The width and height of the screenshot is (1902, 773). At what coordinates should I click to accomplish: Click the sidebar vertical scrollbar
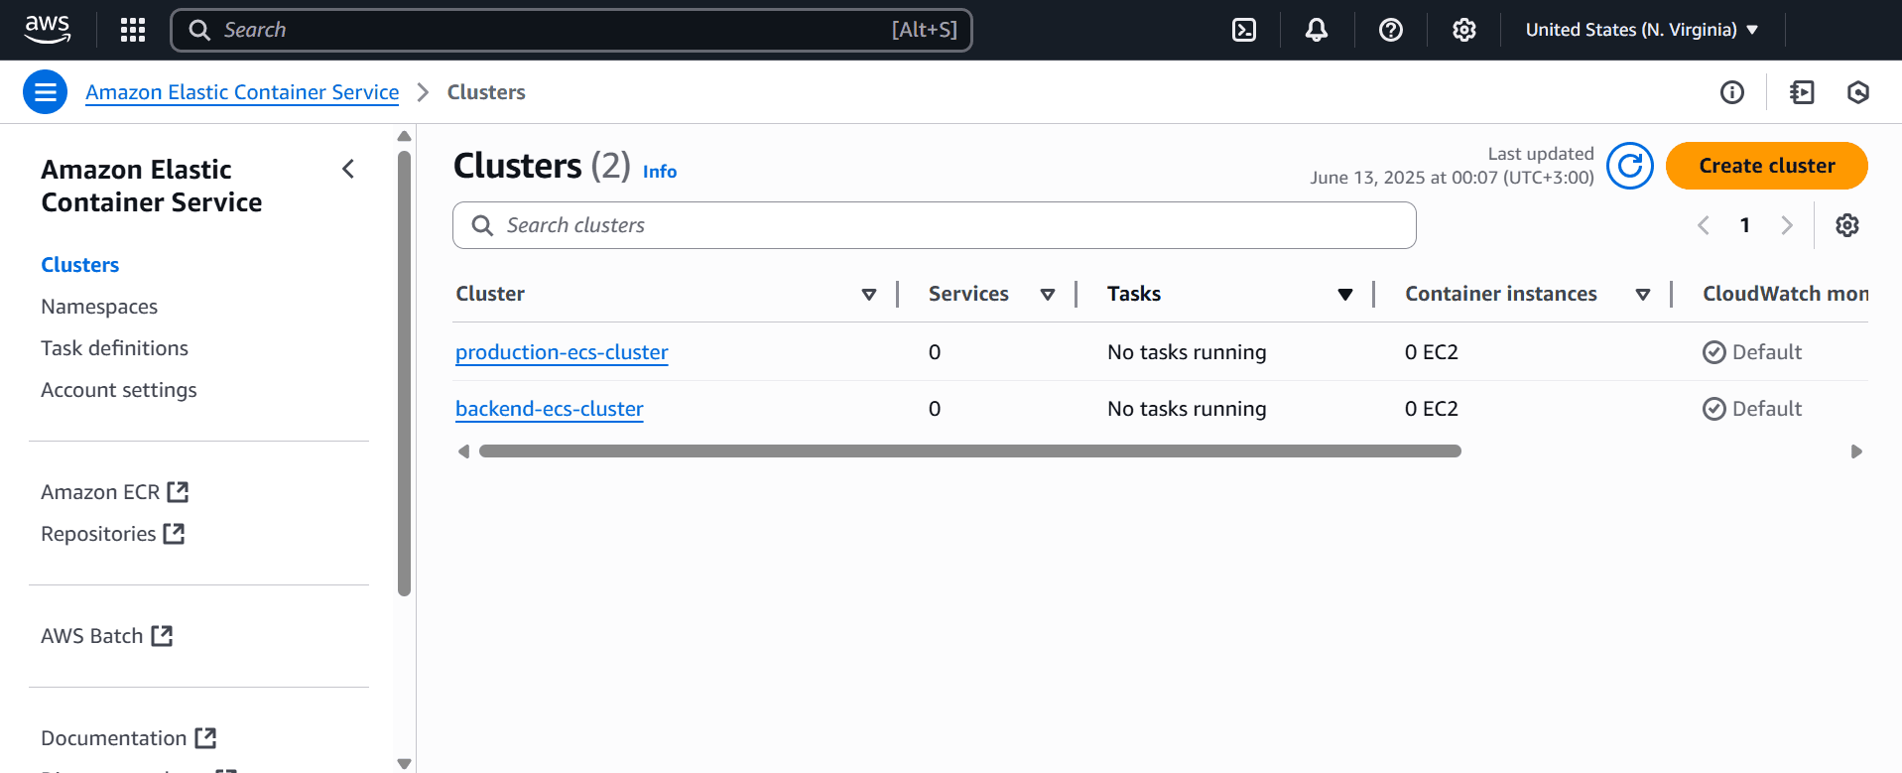(x=404, y=373)
